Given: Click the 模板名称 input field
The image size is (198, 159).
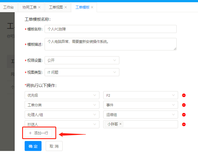Looking at the screenshot, I should pos(110,29).
